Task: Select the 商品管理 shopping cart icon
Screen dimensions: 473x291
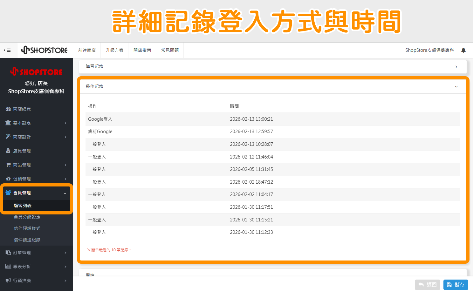Action: (8, 165)
